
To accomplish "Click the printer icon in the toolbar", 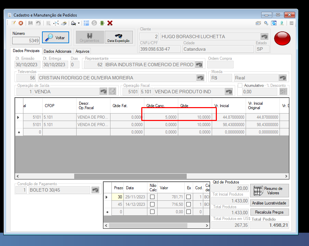I will pyautogui.click(x=74, y=23).
